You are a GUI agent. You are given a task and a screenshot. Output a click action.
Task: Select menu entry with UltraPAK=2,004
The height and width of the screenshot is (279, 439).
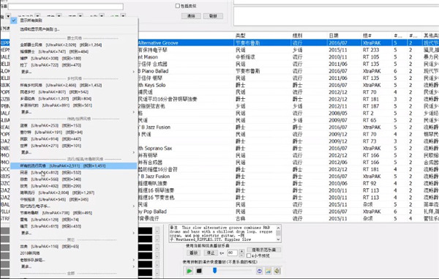(74, 193)
